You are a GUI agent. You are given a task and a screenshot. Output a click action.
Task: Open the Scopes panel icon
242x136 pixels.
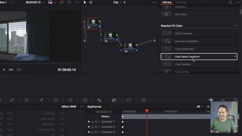click(x=223, y=100)
